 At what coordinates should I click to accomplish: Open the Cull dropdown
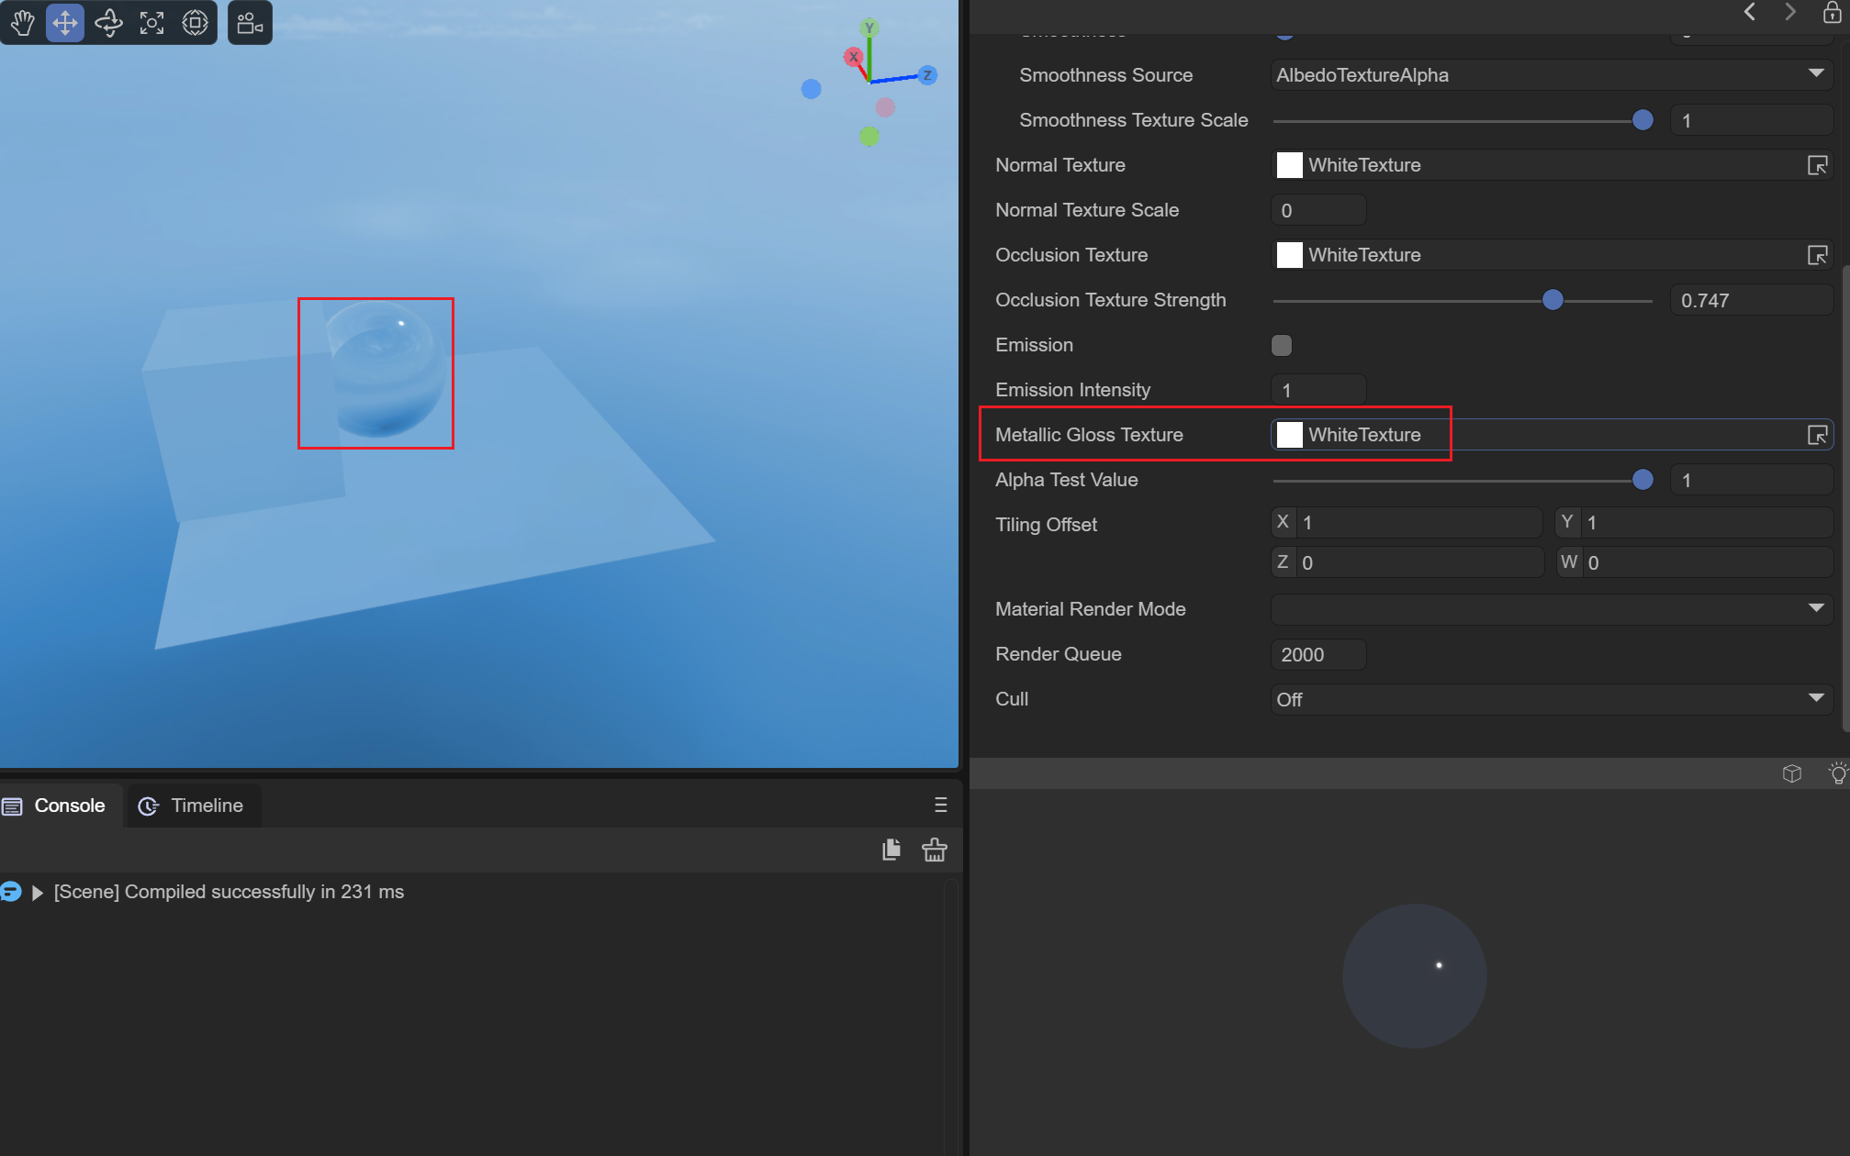click(1551, 699)
